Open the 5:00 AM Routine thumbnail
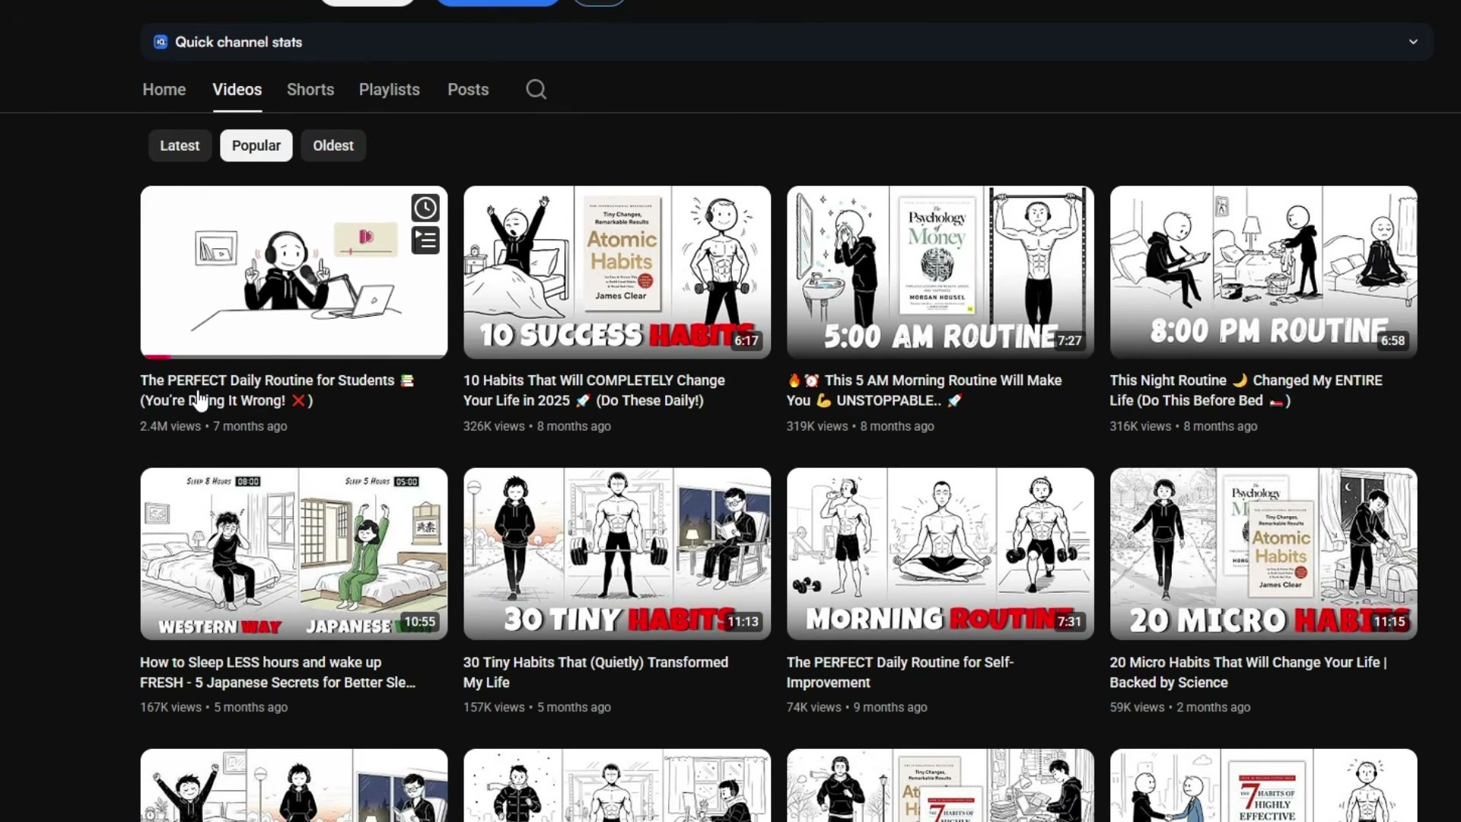Viewport: 1461px width, 822px height. (941, 272)
